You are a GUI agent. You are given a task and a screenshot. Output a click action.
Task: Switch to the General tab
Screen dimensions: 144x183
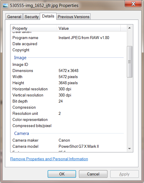pos(14,17)
